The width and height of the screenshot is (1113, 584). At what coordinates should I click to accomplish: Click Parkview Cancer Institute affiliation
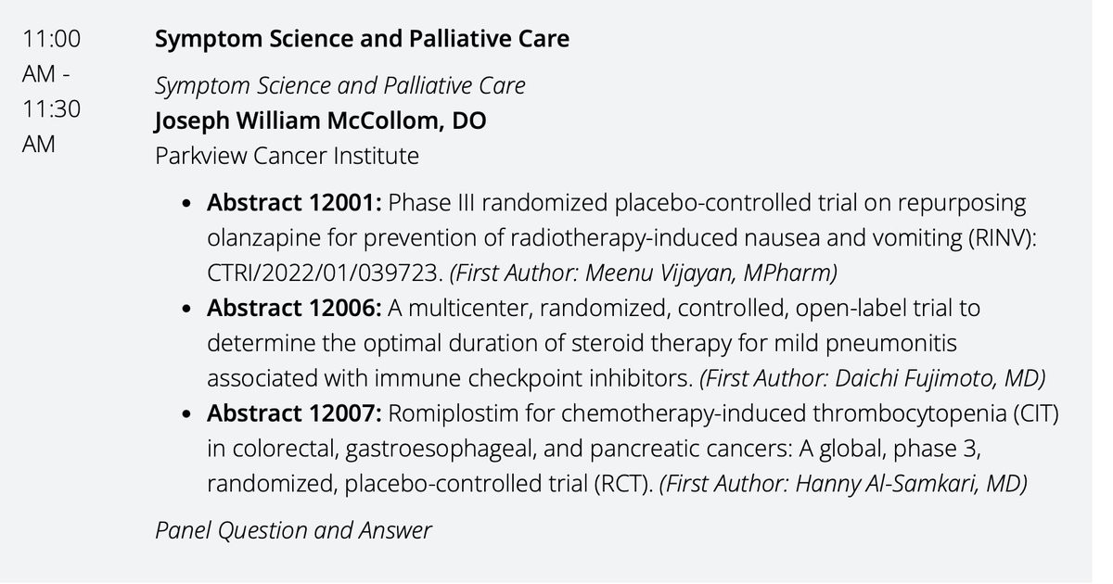[287, 155]
